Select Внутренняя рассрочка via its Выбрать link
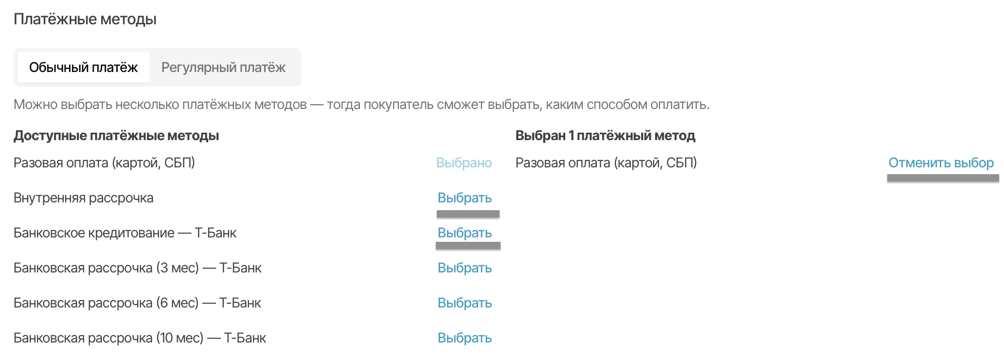 [465, 198]
